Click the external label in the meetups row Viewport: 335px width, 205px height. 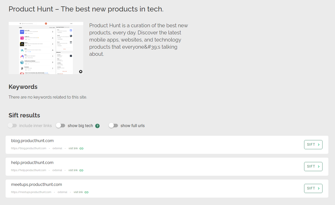pos(62,192)
